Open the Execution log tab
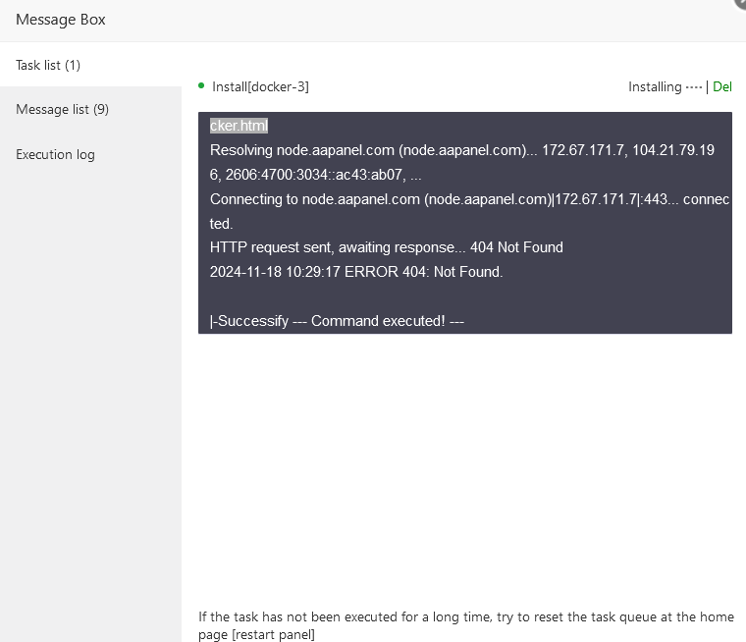The height and width of the screenshot is (642, 746). pos(55,154)
